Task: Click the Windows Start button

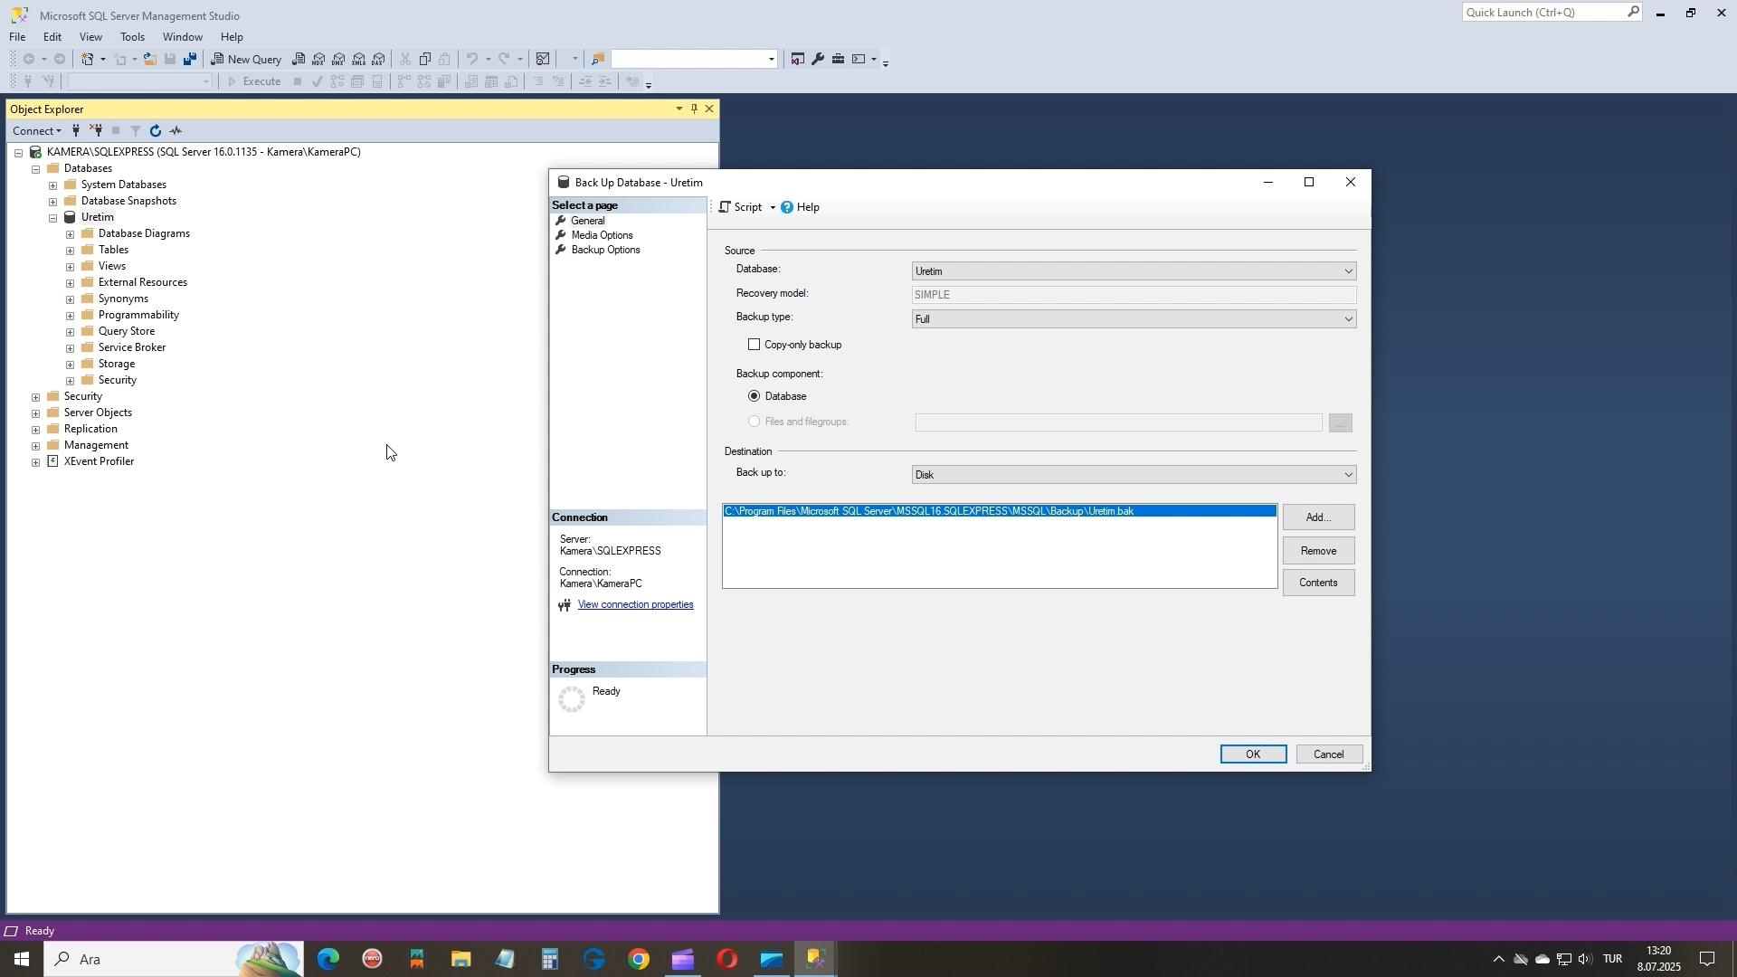Action: coord(22,959)
